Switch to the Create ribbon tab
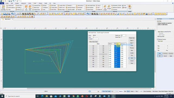 pos(7,3)
